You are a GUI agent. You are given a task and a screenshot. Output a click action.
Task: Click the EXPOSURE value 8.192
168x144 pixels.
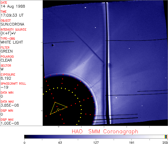(6, 78)
